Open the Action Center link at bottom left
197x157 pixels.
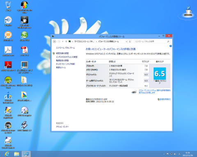tap(62, 127)
